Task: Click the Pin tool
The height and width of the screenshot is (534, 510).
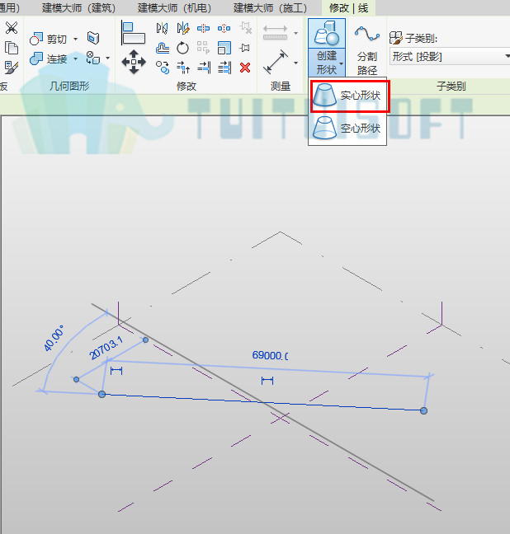Action: [x=244, y=48]
